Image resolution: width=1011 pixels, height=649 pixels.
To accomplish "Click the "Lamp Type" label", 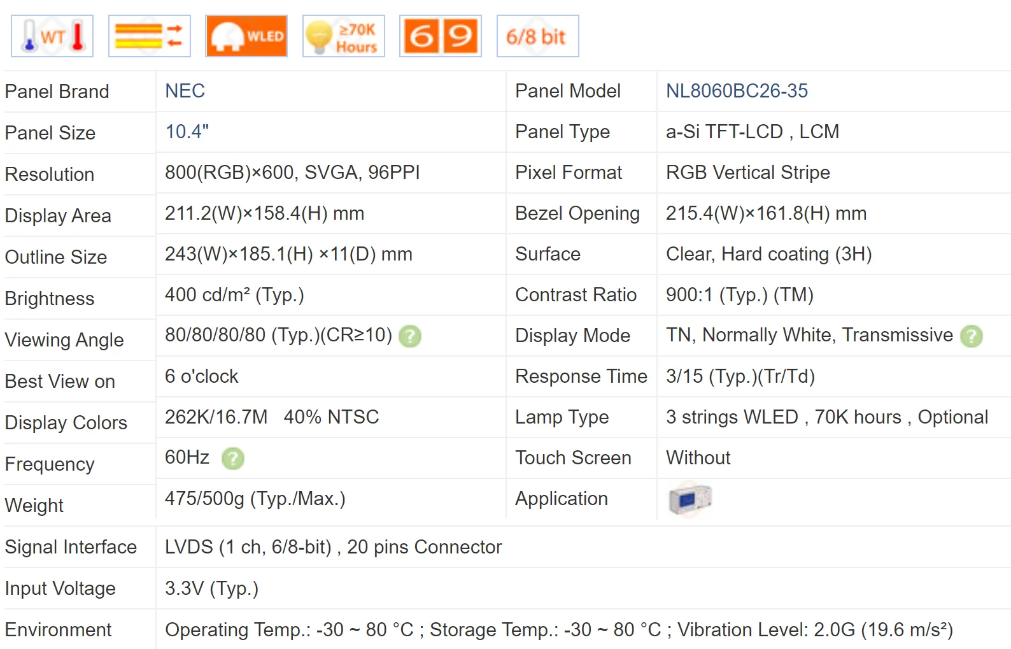I will pos(562,417).
